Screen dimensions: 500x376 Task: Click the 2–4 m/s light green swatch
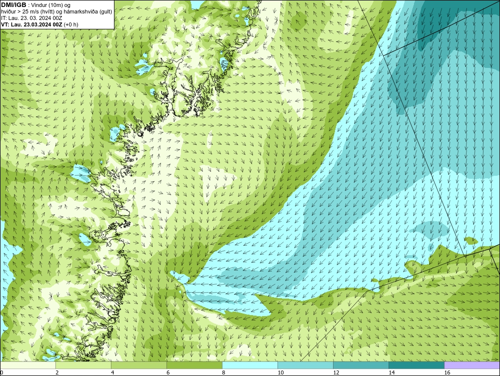pos(83,365)
